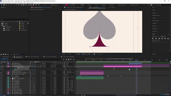Click the Scale stopwatch on Diamond layer
Image resolution: width=171 pixels, height=96 pixels.
click(11, 70)
